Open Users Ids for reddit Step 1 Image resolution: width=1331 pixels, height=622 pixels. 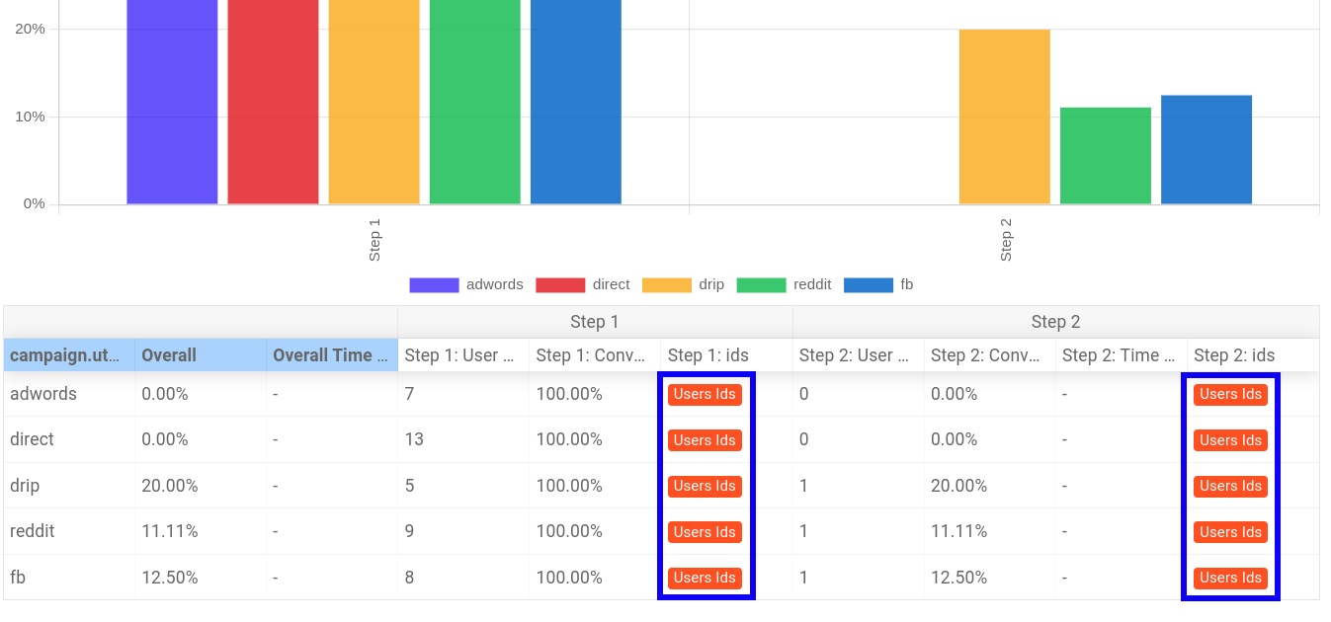(x=704, y=531)
